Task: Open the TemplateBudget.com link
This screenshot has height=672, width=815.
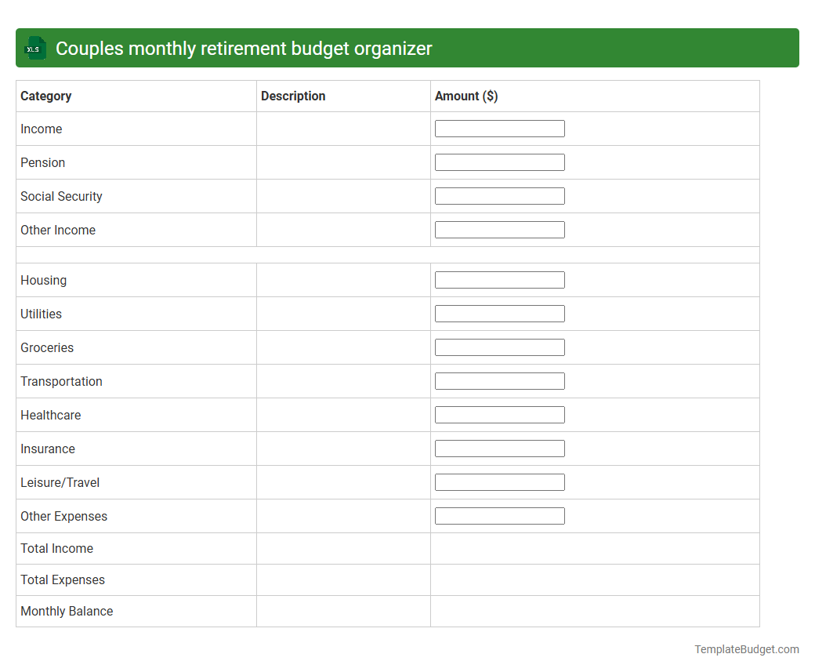Action: (x=746, y=649)
